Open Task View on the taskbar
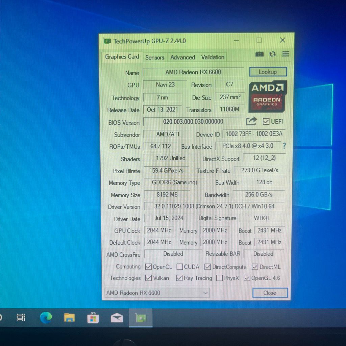This screenshot has width=346, height=346. tap(21, 318)
